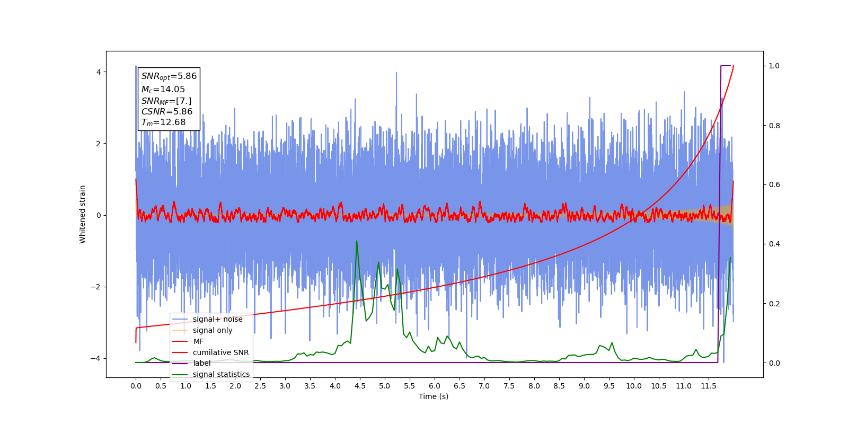Image resolution: width=848 pixels, height=424 pixels.
Task: Click the −2 tick on left strain axis
Action: (x=95, y=287)
